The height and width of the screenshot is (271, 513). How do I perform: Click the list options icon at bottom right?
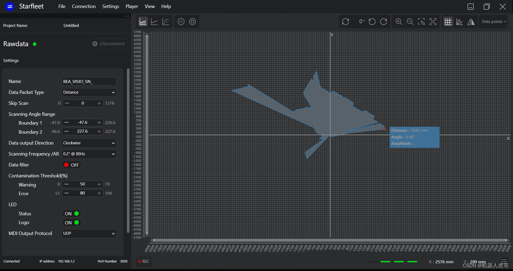pyautogui.click(x=504, y=261)
